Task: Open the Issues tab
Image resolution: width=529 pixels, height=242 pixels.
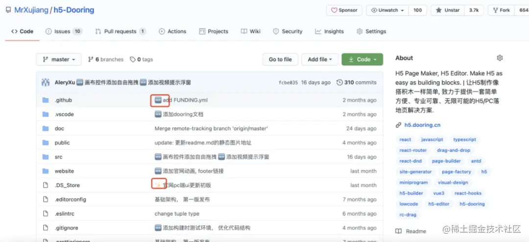Action: [64, 31]
